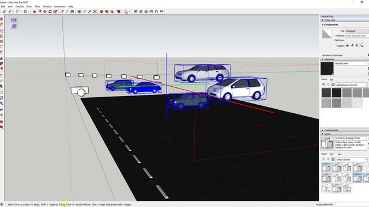Switch to Styles Mix tab

340,154
